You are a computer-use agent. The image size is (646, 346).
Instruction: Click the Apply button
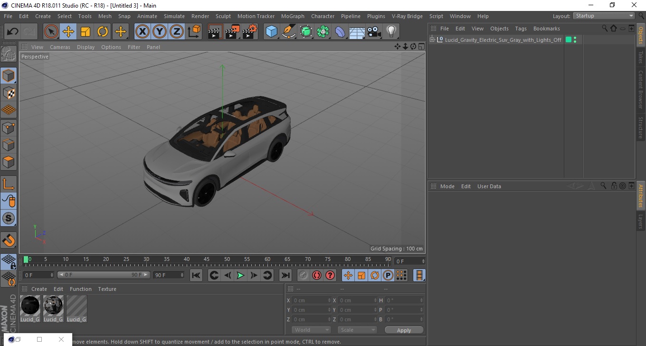pos(404,330)
